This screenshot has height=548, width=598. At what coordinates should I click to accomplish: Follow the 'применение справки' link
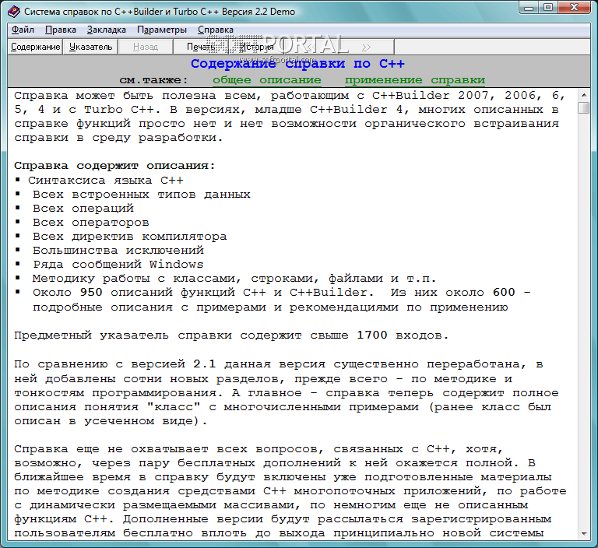pyautogui.click(x=415, y=80)
